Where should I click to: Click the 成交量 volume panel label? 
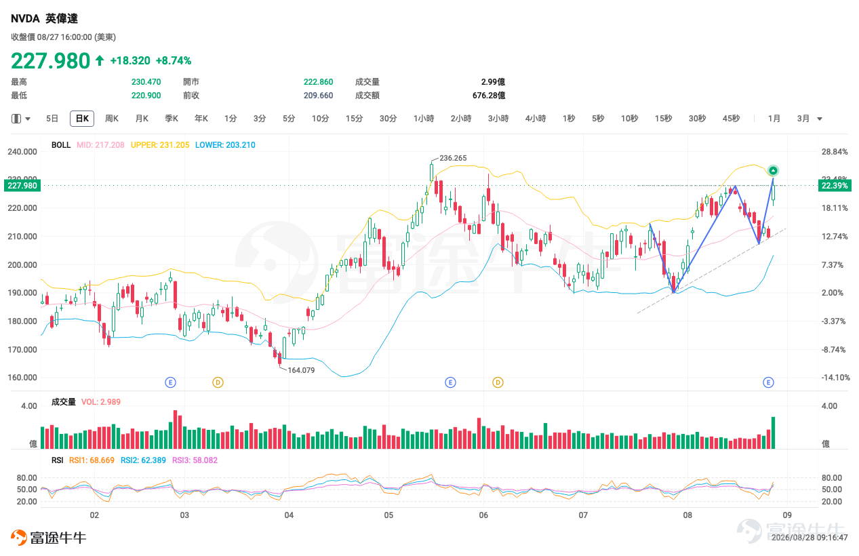(64, 402)
